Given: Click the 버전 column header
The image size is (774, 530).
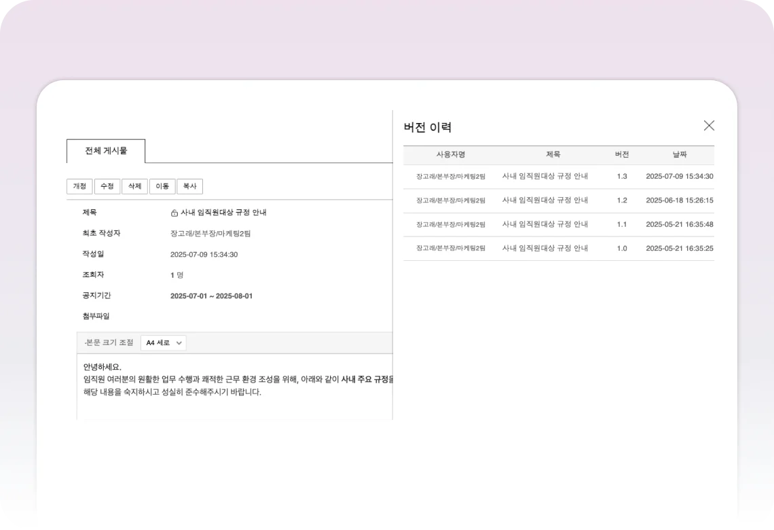Looking at the screenshot, I should (x=621, y=155).
